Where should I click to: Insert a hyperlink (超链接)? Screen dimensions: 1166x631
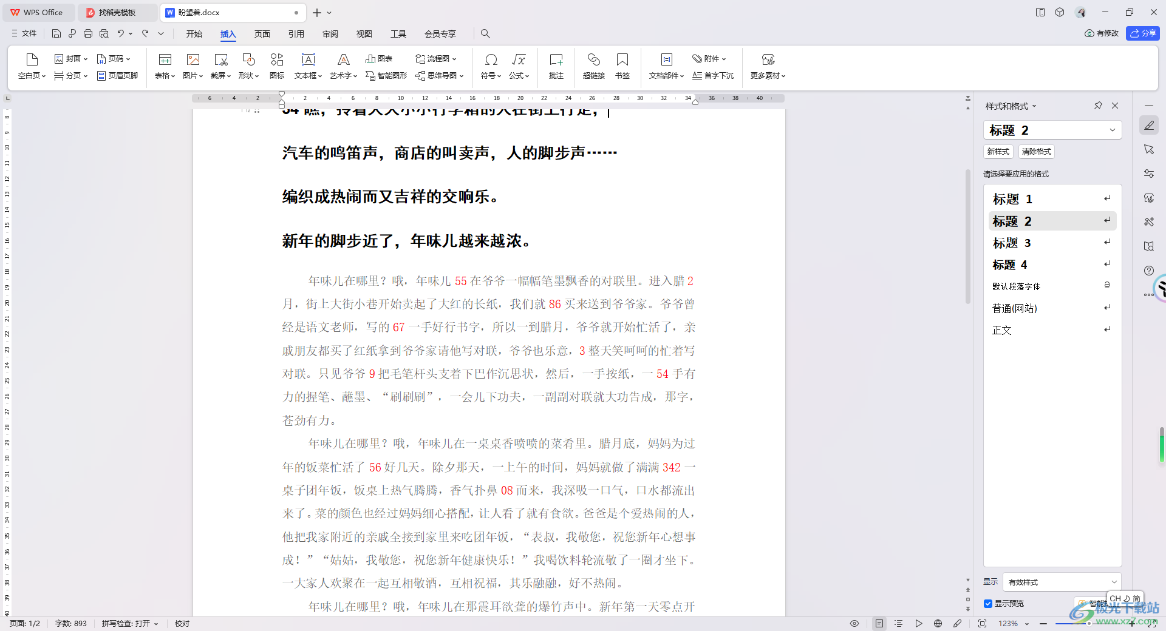tap(593, 66)
